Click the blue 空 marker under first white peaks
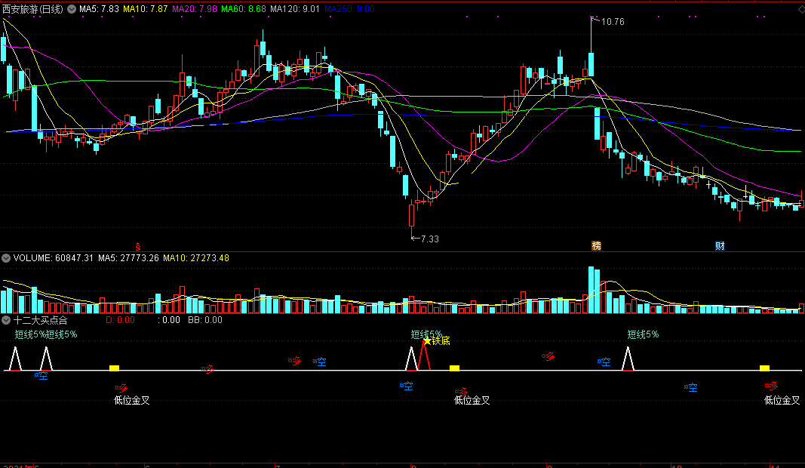Image resolution: width=805 pixels, height=468 pixels. [41, 375]
